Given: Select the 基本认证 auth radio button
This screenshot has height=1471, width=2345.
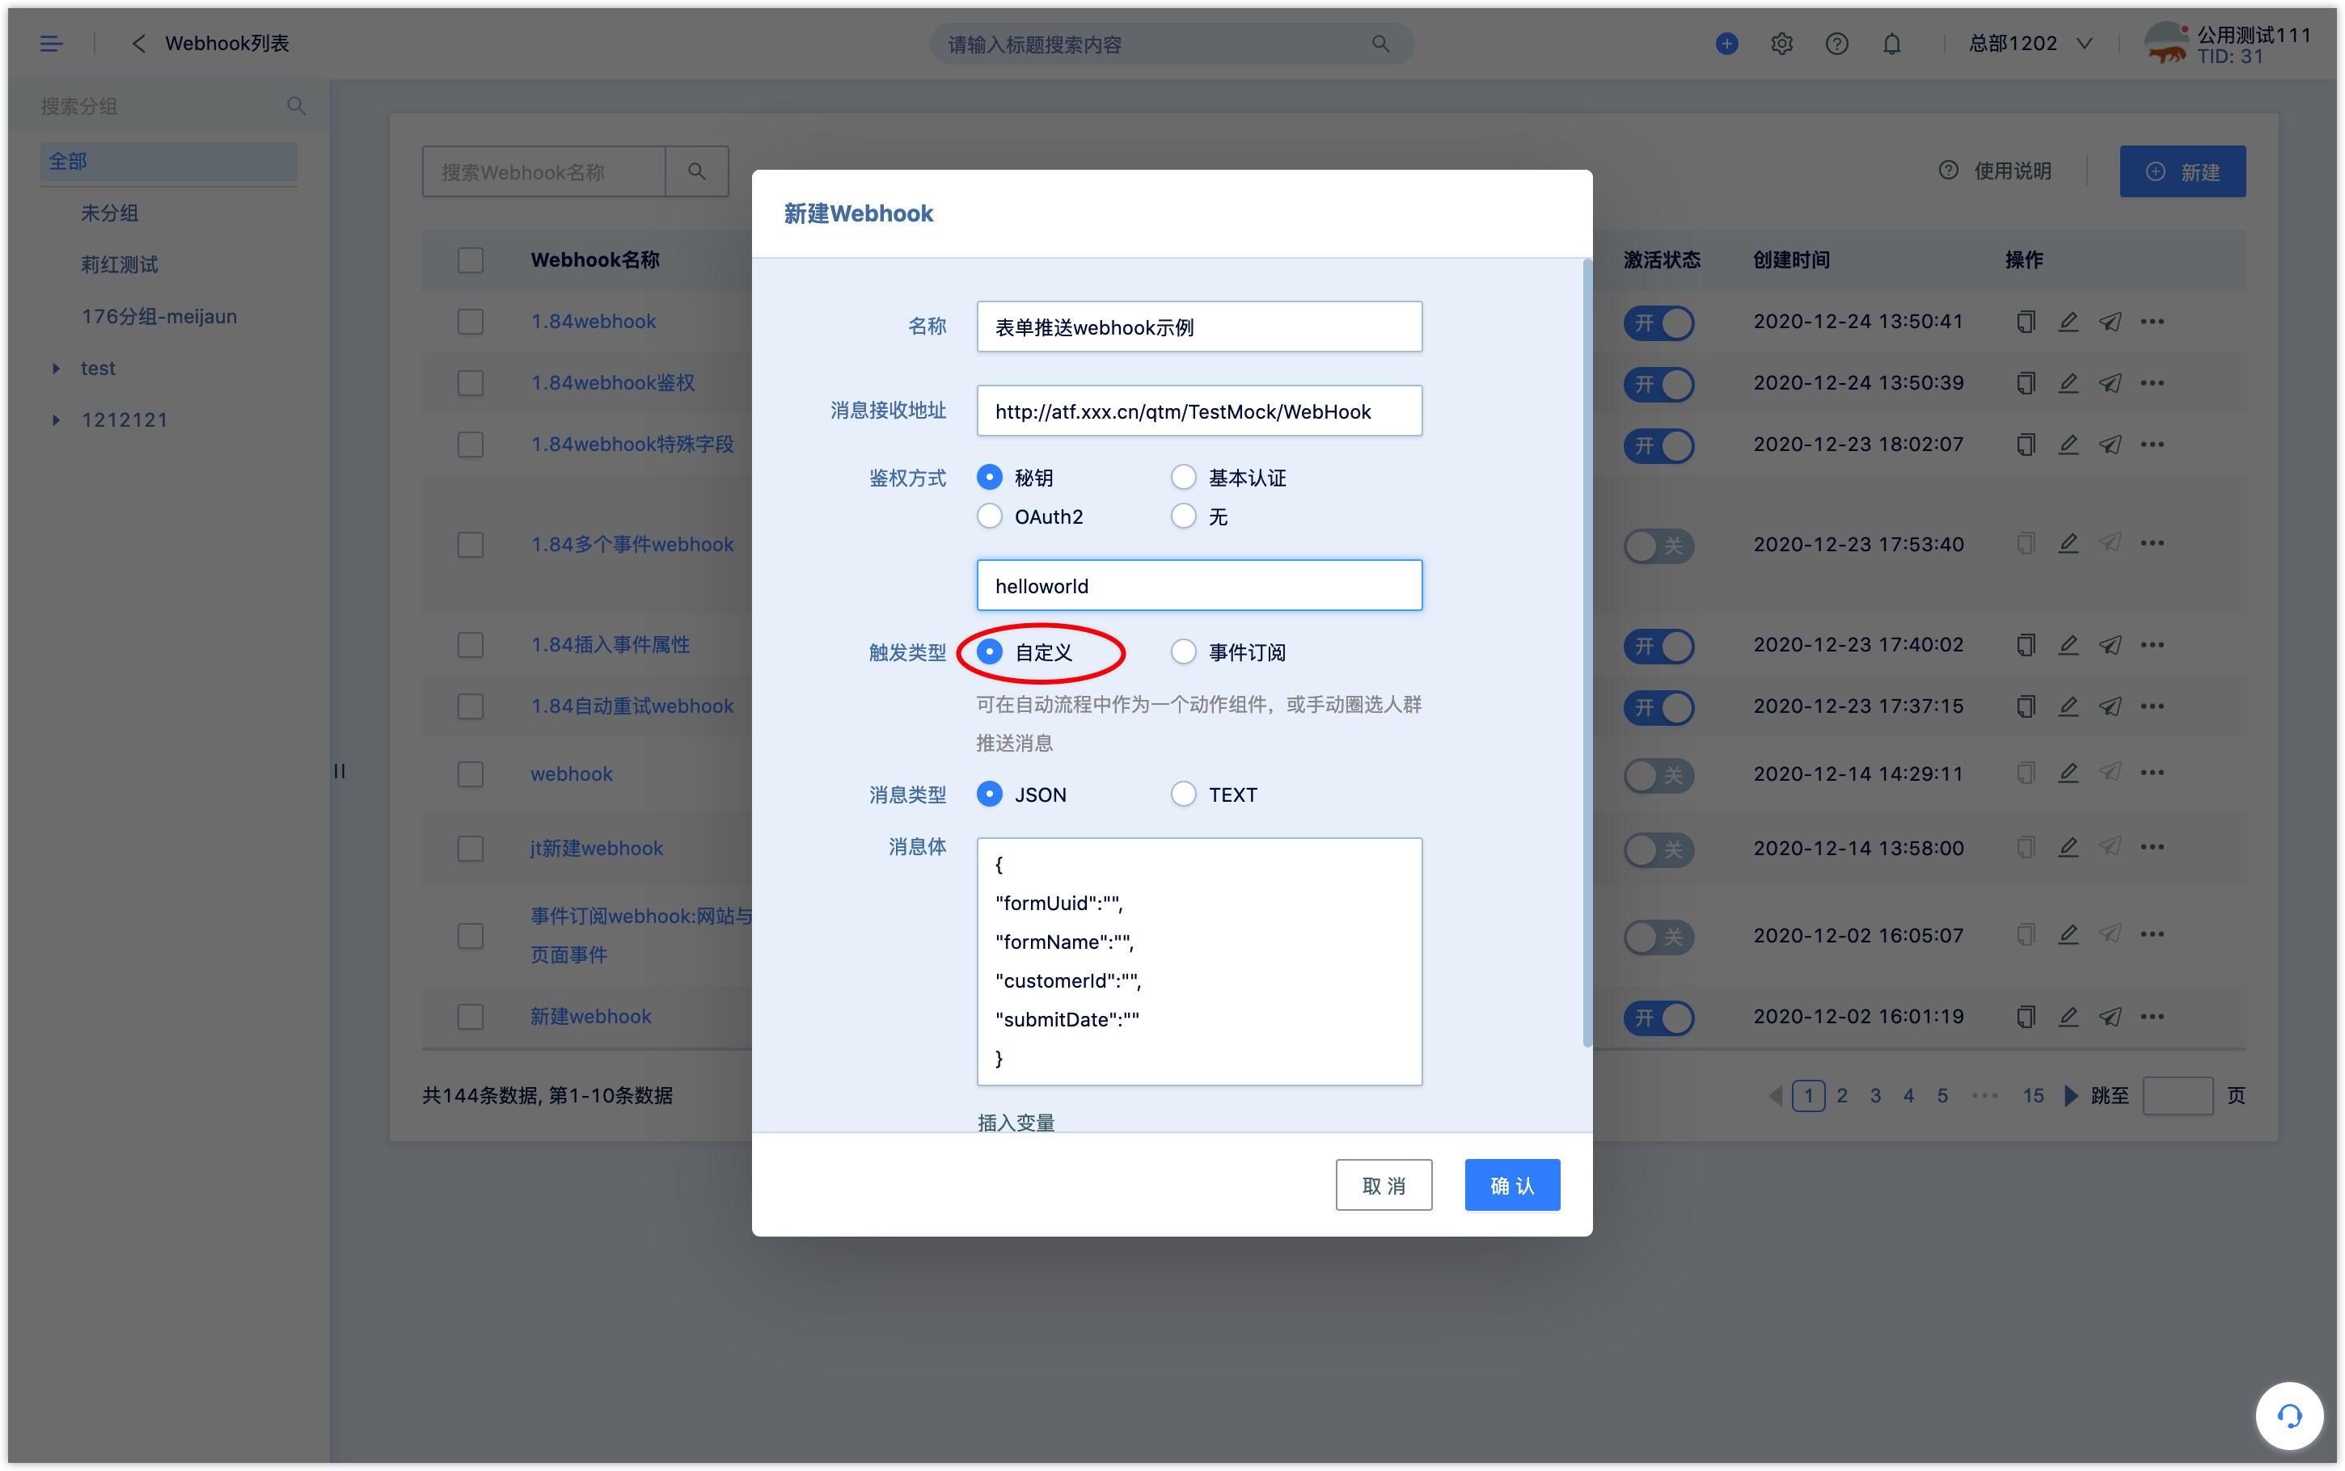Looking at the screenshot, I should click(1182, 477).
